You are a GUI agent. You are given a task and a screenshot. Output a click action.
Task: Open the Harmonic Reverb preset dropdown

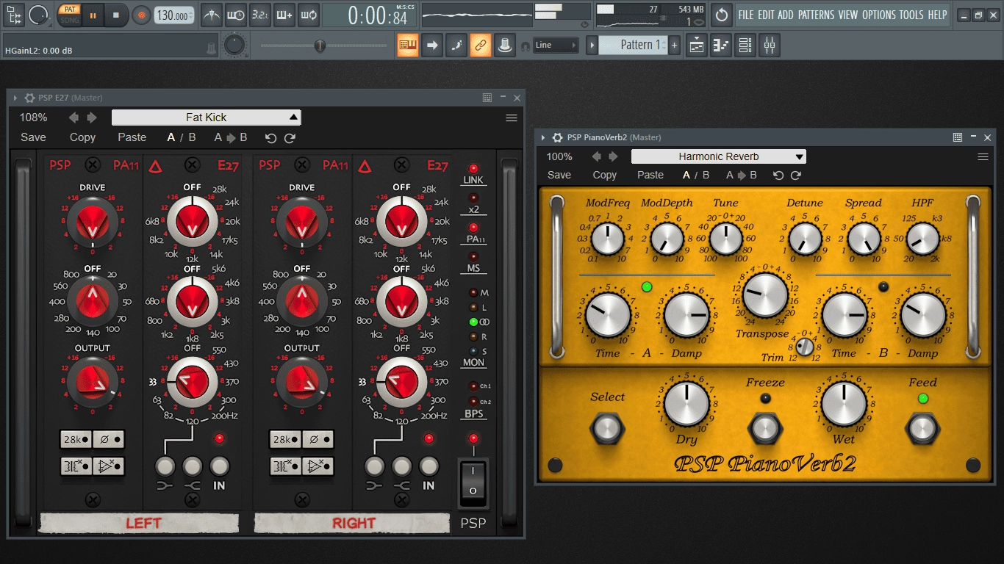(719, 156)
